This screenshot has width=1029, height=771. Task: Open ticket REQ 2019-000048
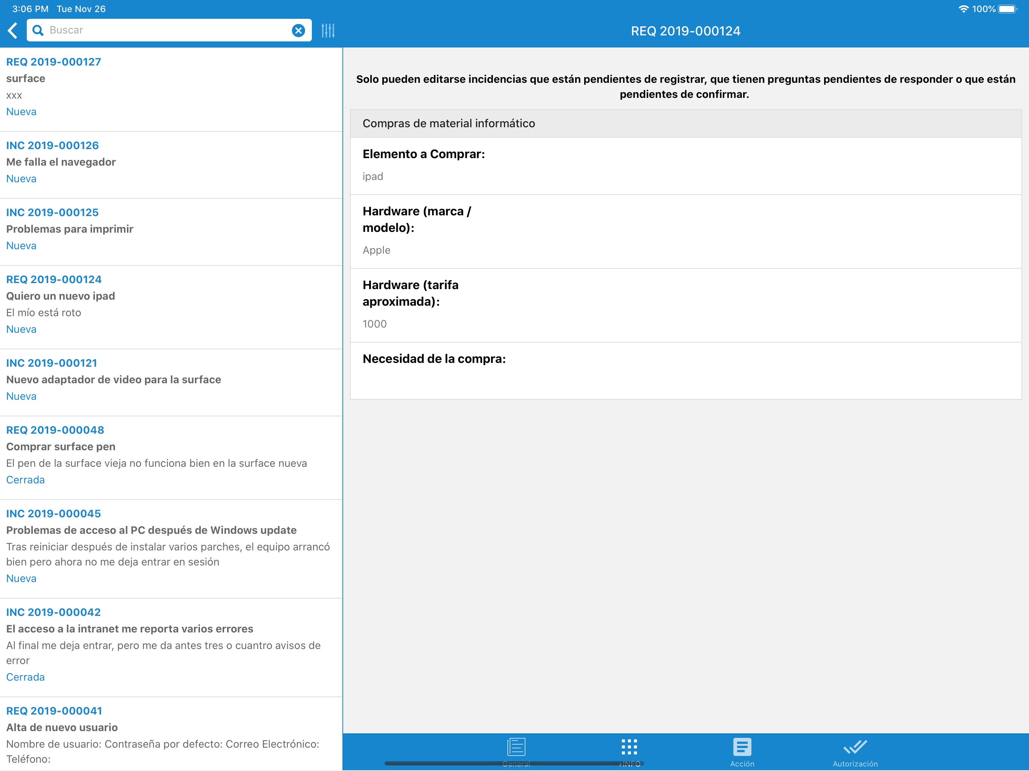tap(171, 458)
